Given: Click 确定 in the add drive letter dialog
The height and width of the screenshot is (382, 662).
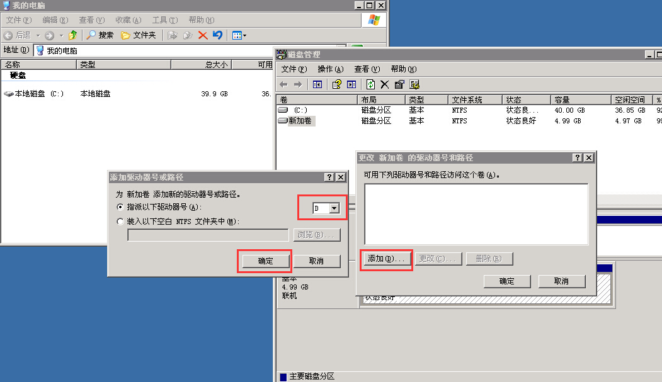Looking at the screenshot, I should click(265, 261).
